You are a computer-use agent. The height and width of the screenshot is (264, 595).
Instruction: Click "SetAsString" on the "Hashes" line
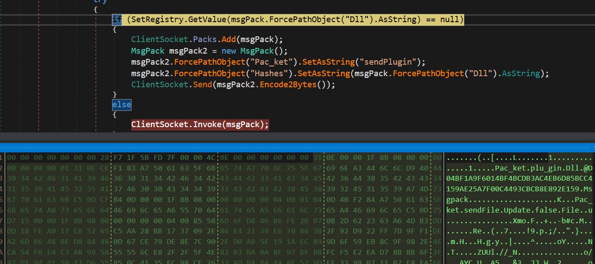[323, 73]
